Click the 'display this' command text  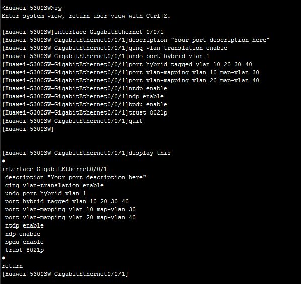click(x=150, y=153)
